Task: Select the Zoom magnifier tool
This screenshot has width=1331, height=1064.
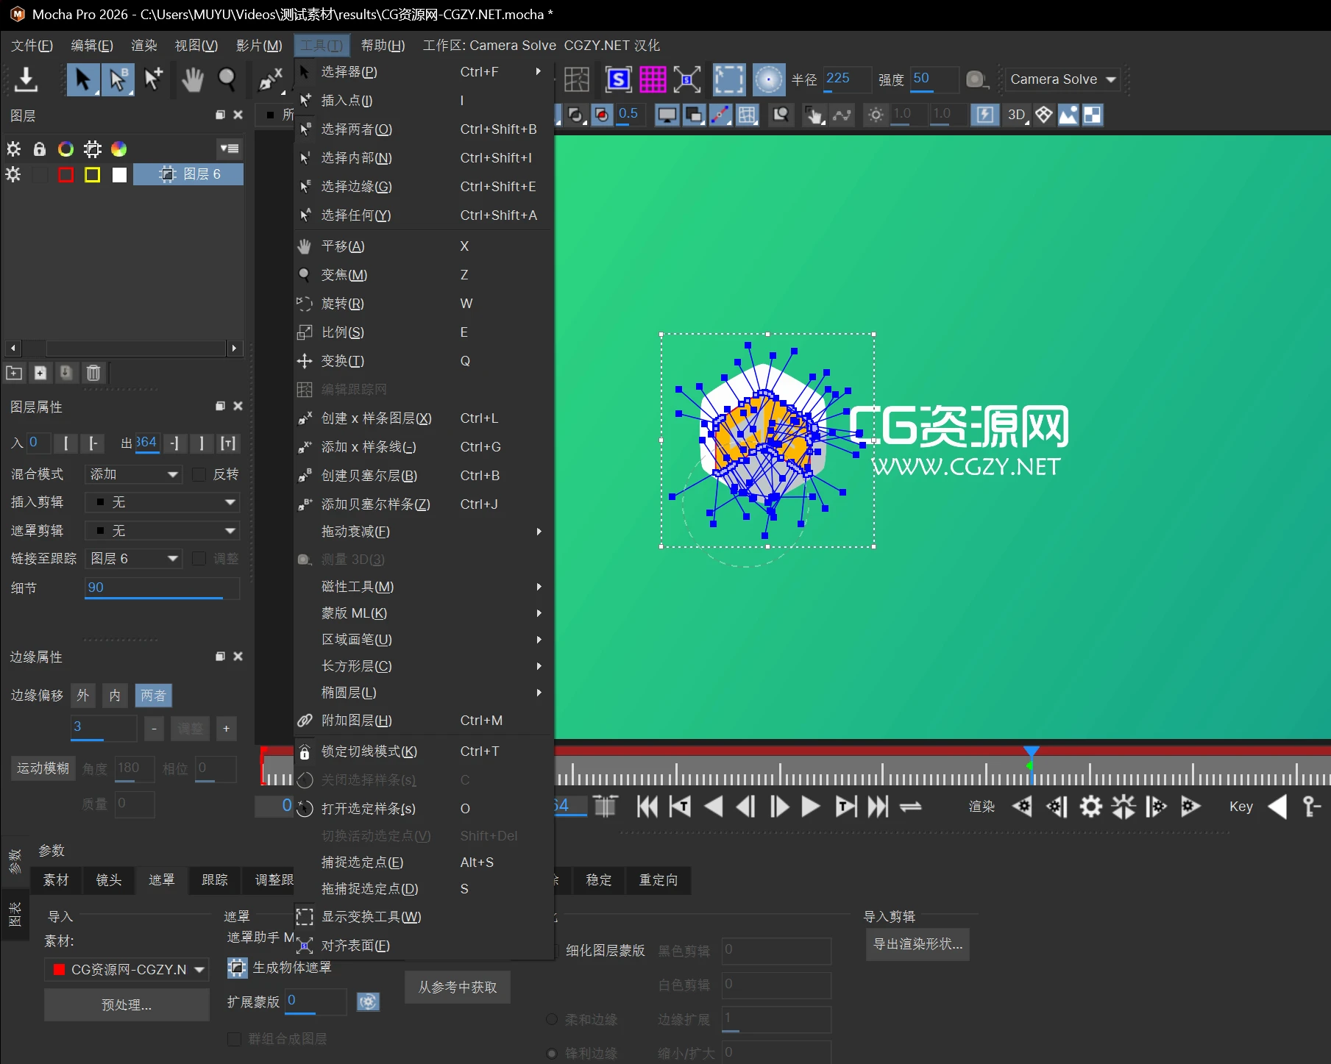Action: click(228, 79)
